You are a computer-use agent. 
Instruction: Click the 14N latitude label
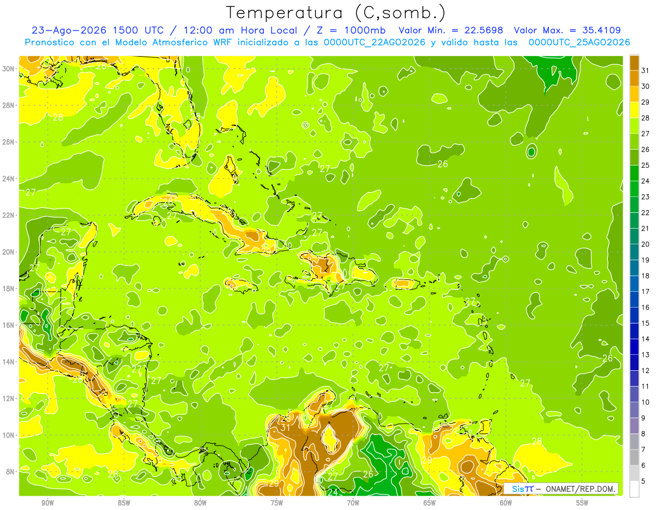click(x=9, y=362)
